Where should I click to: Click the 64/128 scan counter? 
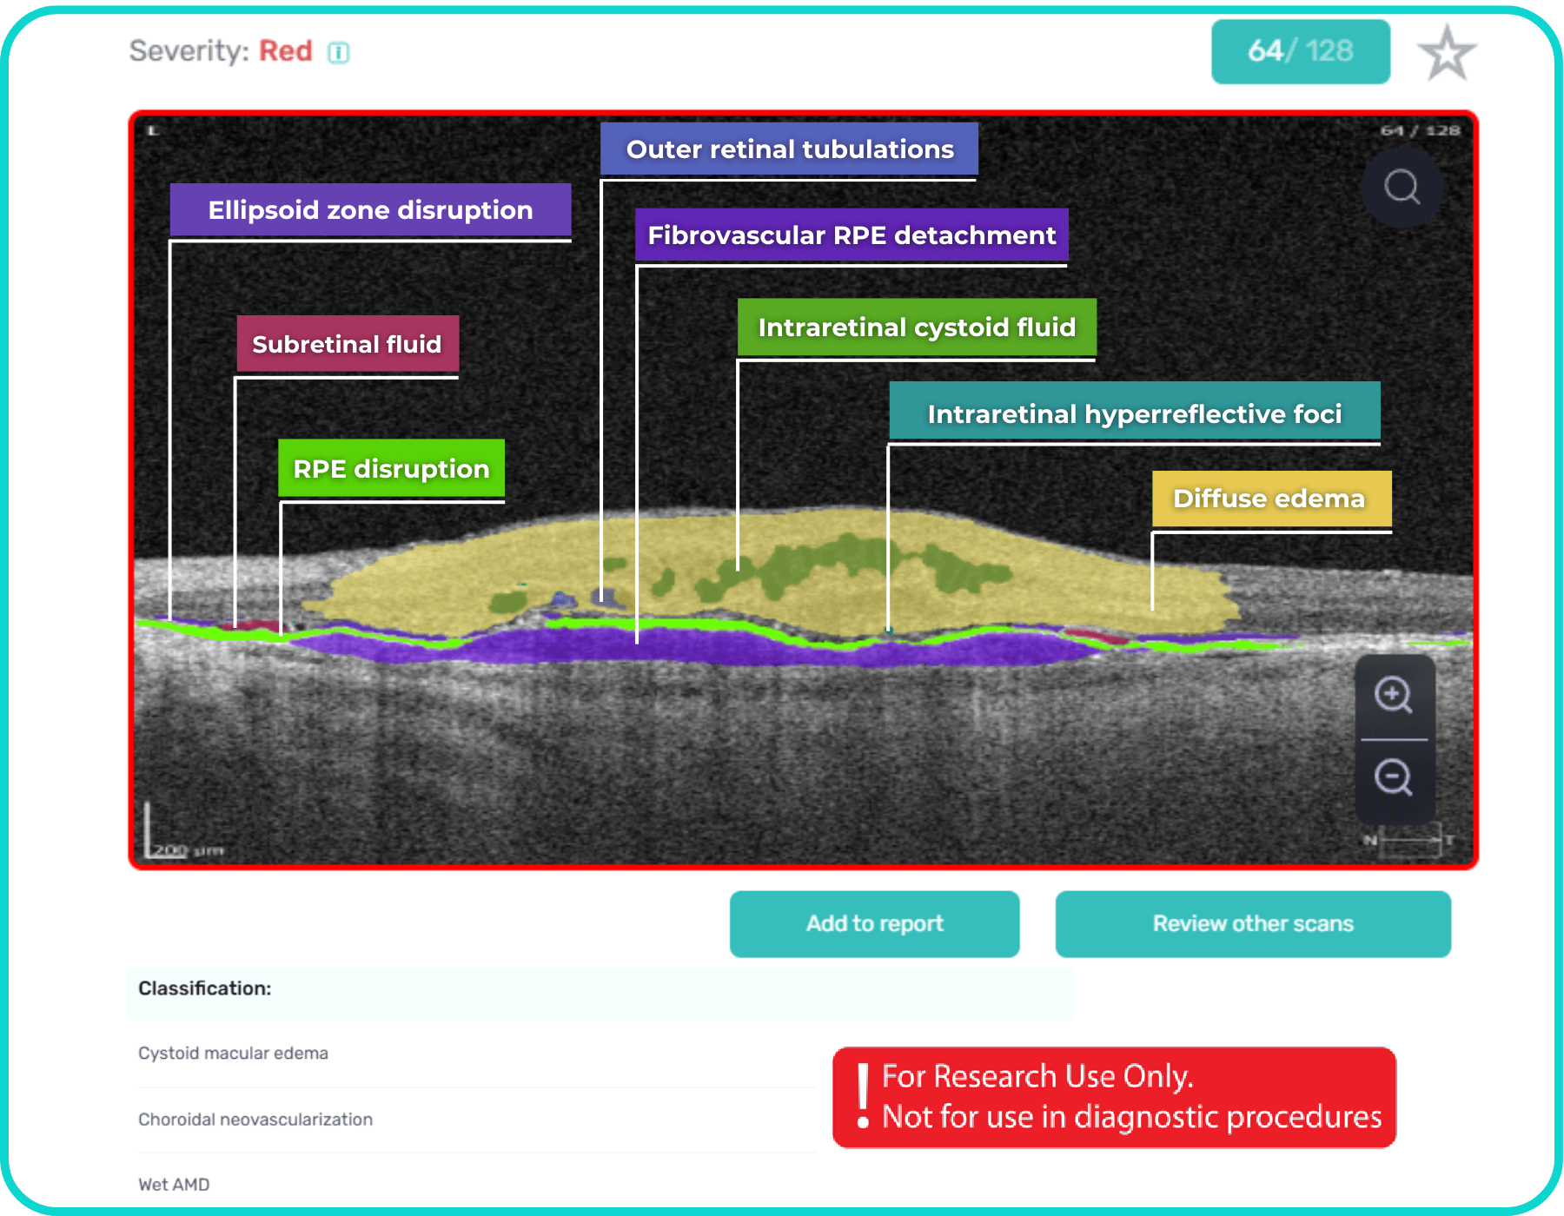click(1300, 51)
